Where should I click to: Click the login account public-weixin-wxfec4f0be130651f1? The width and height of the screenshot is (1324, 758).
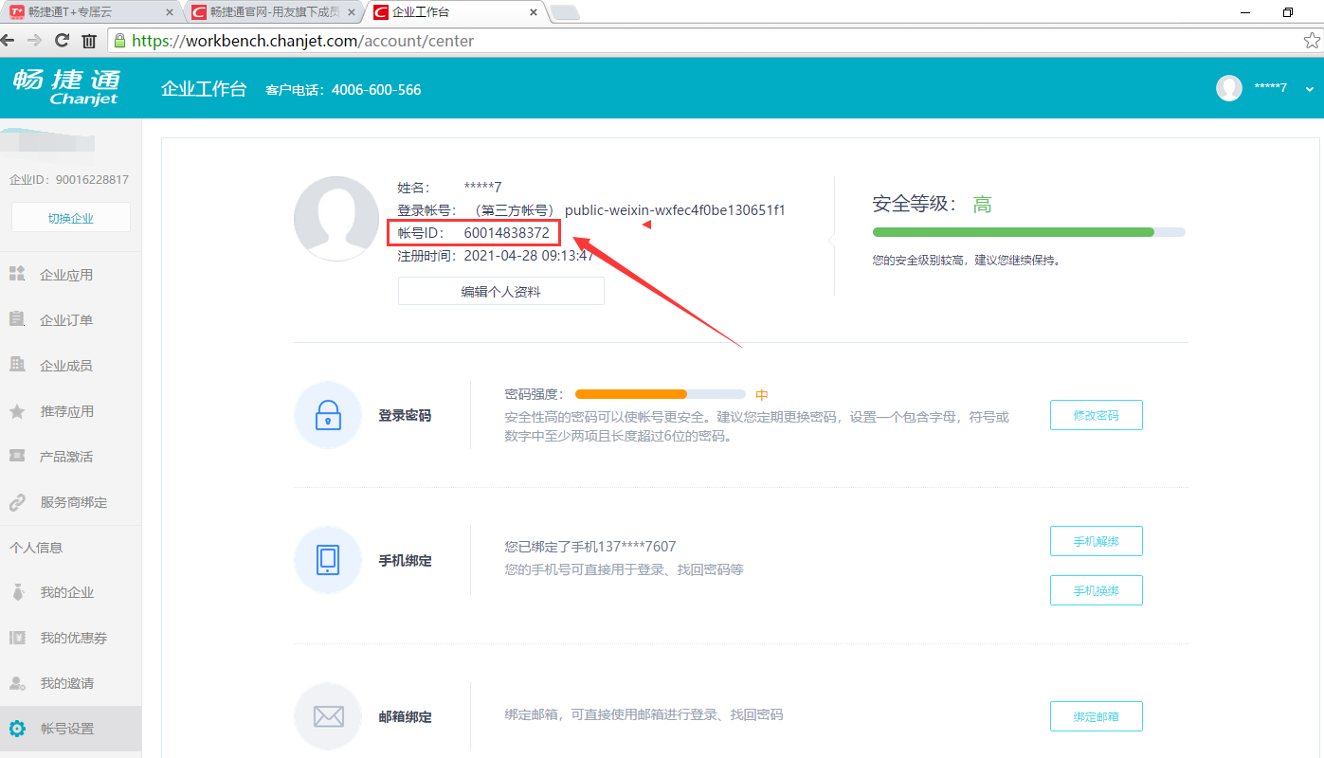pos(675,210)
